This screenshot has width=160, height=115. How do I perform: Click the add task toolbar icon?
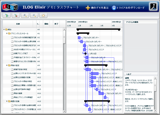click(6, 16)
